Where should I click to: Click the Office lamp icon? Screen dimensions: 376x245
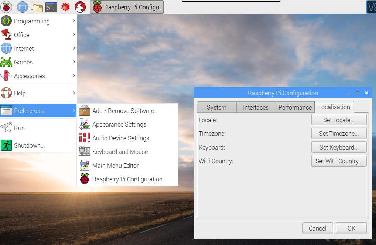(x=6, y=34)
